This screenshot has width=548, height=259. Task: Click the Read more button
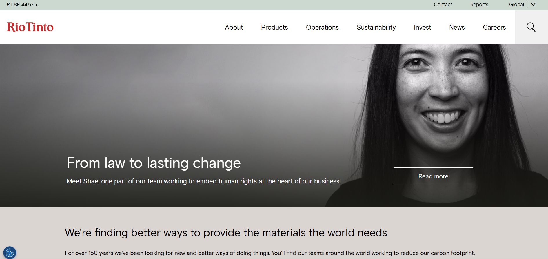tap(433, 176)
